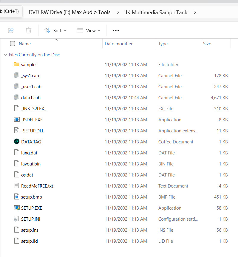
Task: Click the layout.bin file name
Action: click(31, 164)
